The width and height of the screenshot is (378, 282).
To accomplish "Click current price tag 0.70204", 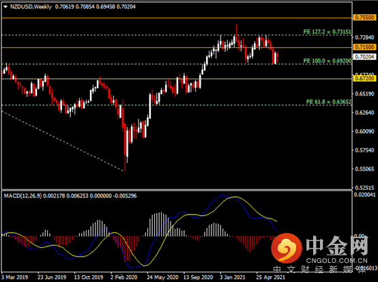I will pos(365,57).
